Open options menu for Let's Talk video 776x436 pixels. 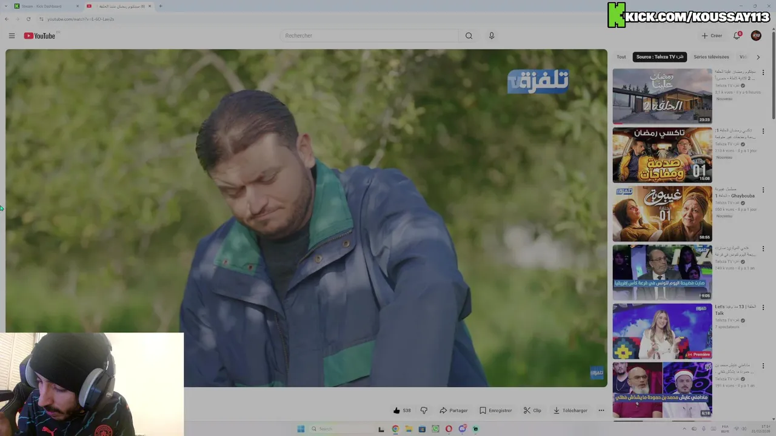click(763, 307)
